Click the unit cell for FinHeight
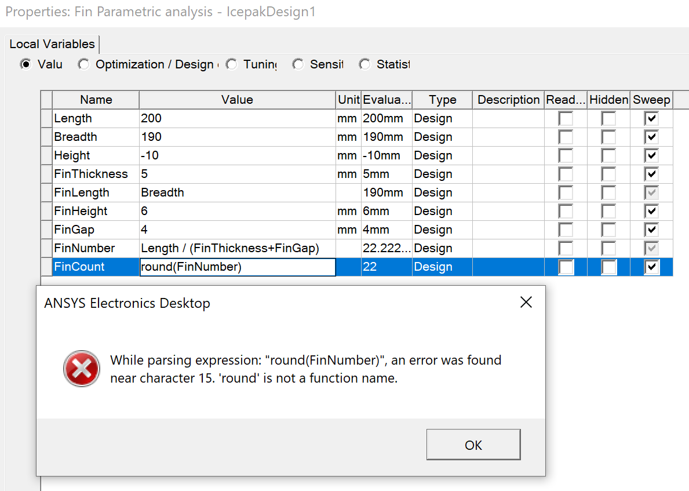This screenshot has height=491, width=689. click(348, 212)
